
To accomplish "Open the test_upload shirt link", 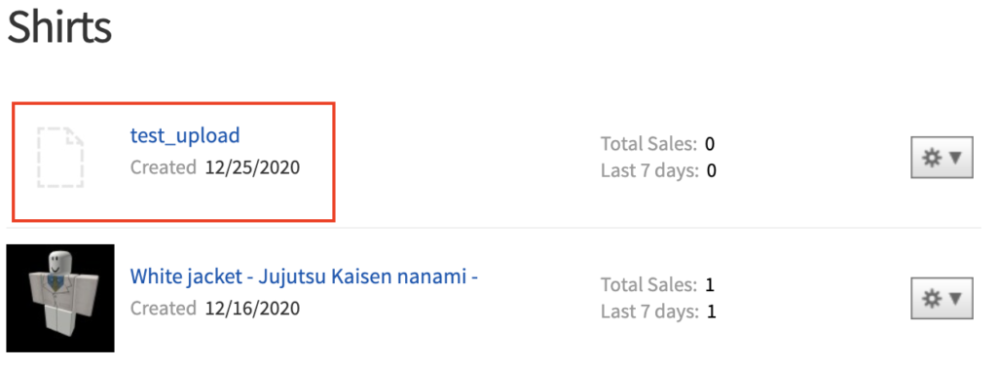I will click(184, 135).
